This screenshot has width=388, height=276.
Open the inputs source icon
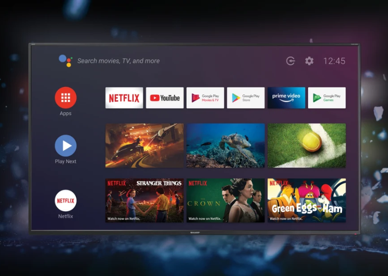(x=290, y=61)
